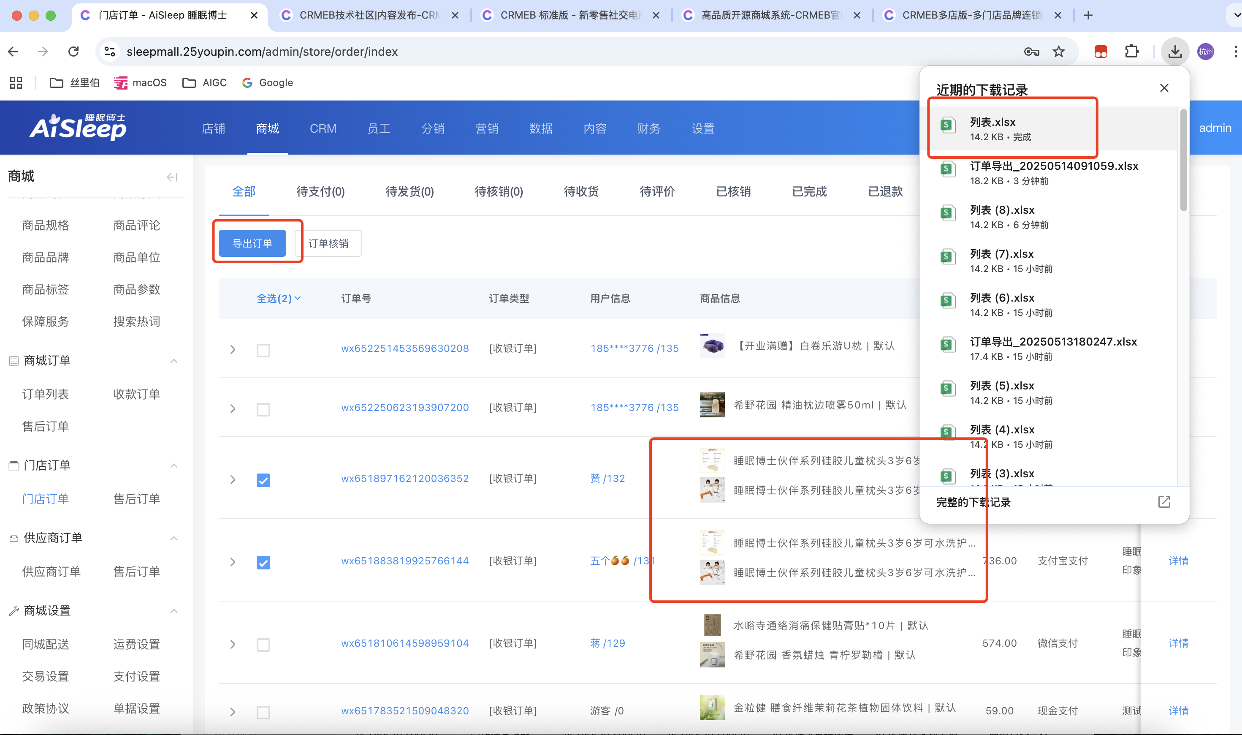Image resolution: width=1242 pixels, height=735 pixels.
Task: Open 列表 (8).xlsx file icon
Action: pos(947,213)
